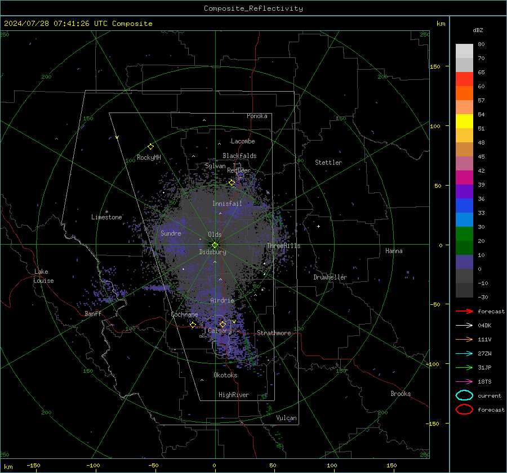Click the yellow radar site marker at center
Screen dimensions: 507x473
pyautogui.click(x=215, y=245)
